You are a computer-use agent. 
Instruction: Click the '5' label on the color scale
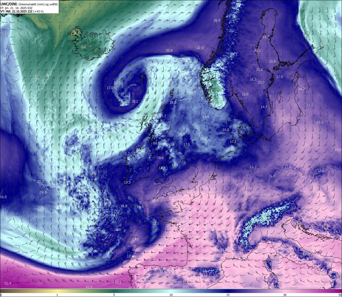[x=114, y=295]
